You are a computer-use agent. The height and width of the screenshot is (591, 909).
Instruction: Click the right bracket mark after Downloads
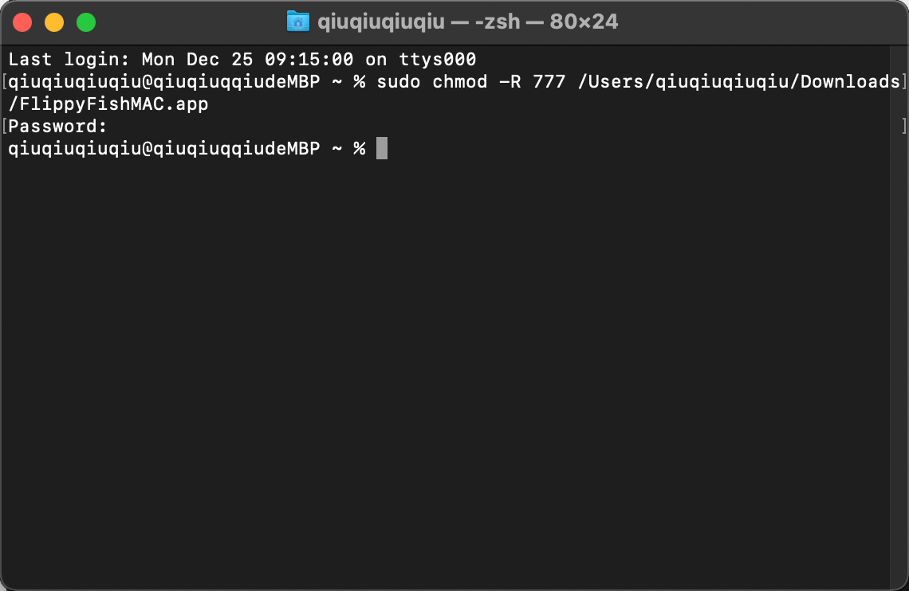coord(903,81)
